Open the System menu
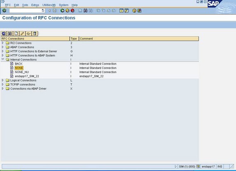 click(x=64, y=5)
